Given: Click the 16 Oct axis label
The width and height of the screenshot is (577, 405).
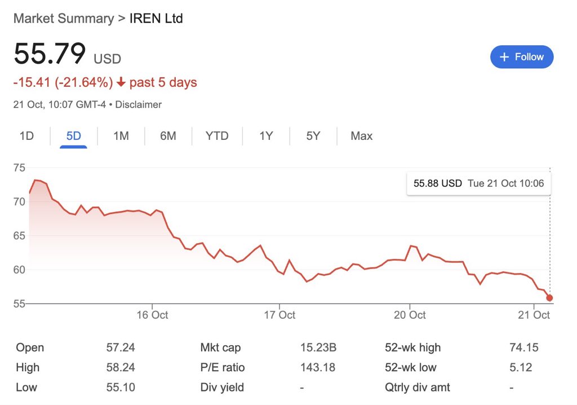Looking at the screenshot, I should click(152, 315).
